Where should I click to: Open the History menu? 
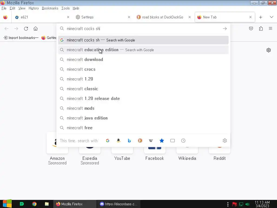pos(34,8)
